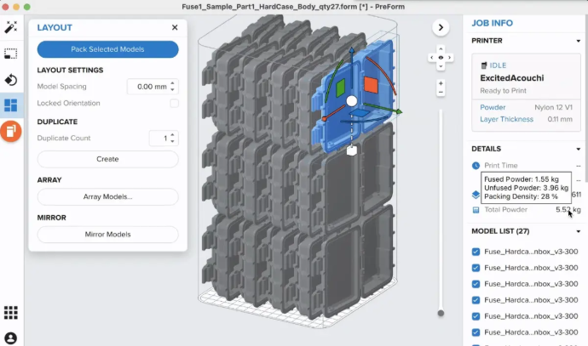The height and width of the screenshot is (346, 588).
Task: Open the user account profile icon
Action: click(11, 337)
